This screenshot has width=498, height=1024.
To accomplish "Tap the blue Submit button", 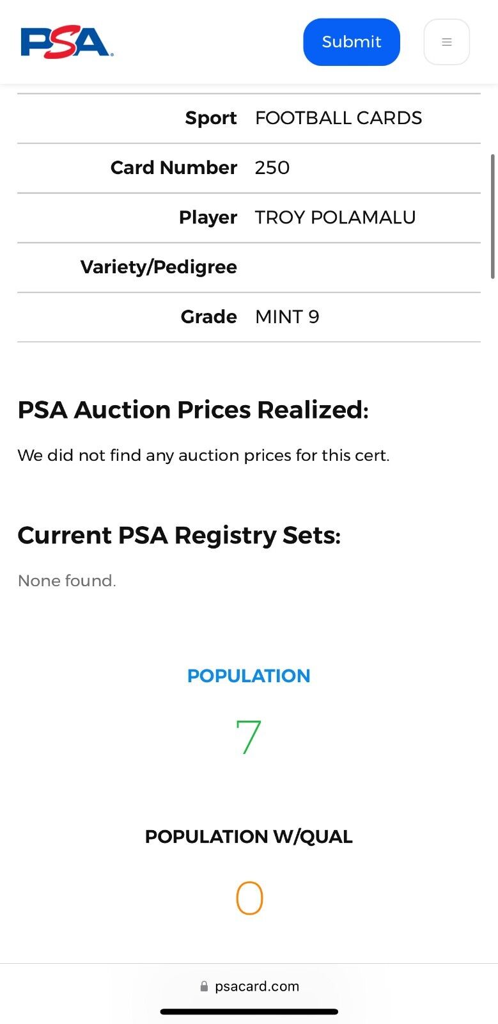I will point(352,42).
